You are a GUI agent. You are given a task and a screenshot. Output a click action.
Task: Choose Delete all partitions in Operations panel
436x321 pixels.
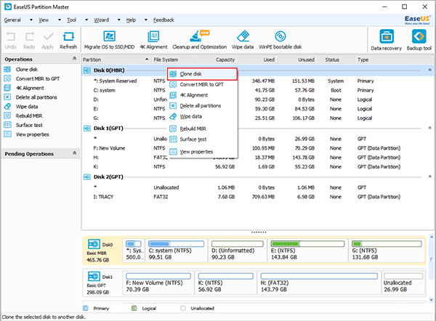(x=36, y=97)
